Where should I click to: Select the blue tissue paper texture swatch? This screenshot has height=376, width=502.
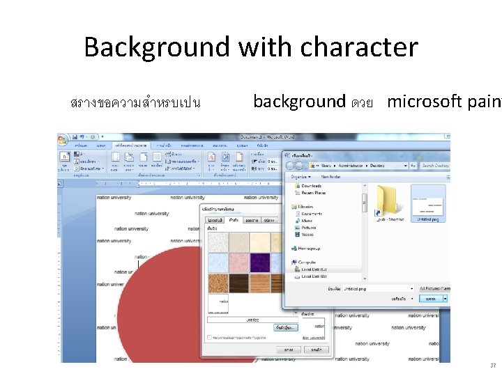218,263
